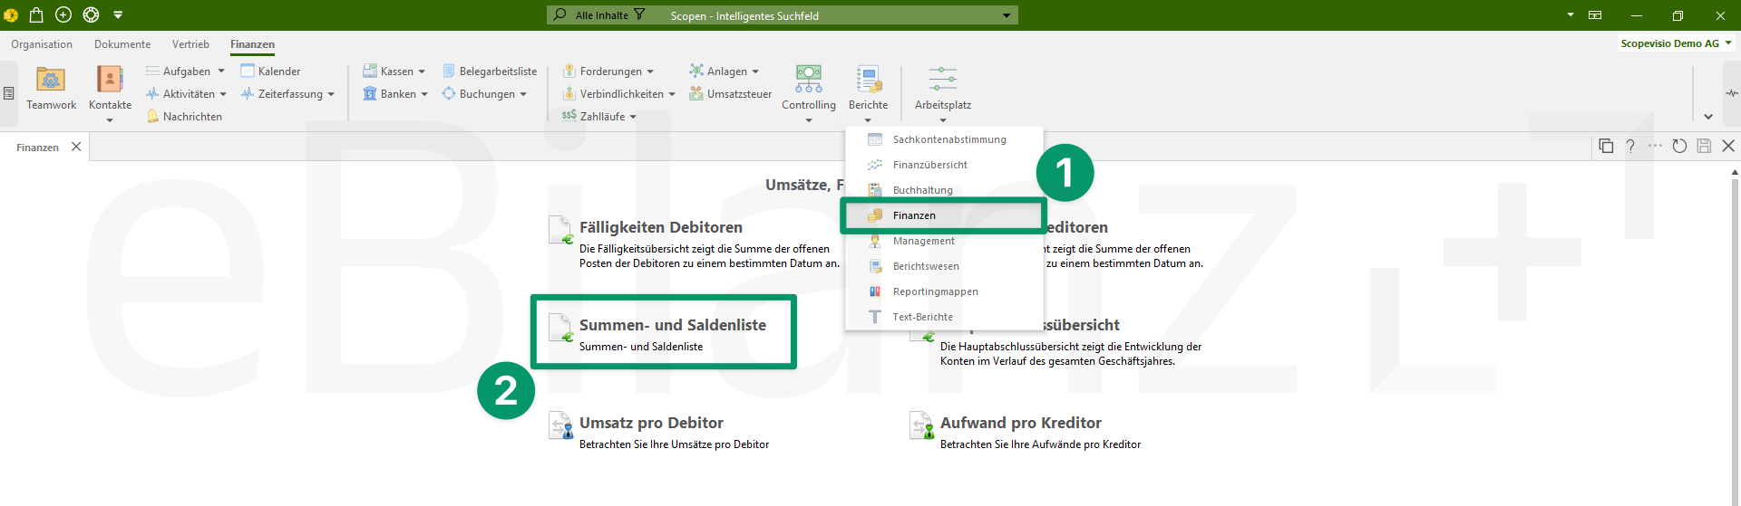Click the circled plus create icon
1741x506 pixels.
63,14
